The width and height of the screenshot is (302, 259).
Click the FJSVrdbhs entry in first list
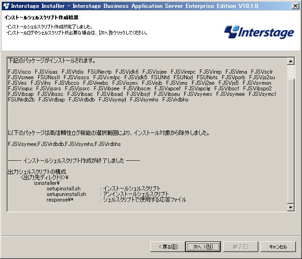click(x=175, y=100)
